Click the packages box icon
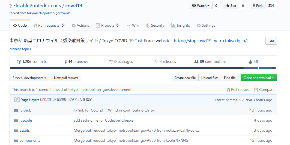 [111, 62]
